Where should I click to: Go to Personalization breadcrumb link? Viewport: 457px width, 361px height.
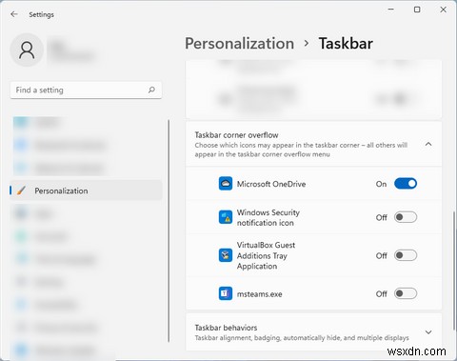240,44
